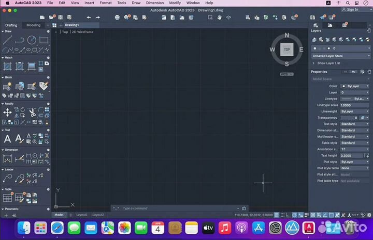Open the status bar settings gear
This screenshot has height=240, width=373.
click(x=369, y=215)
